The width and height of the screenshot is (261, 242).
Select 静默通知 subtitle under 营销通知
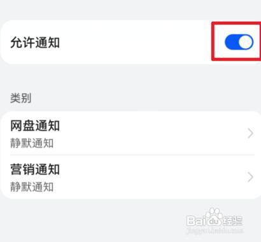(32, 187)
